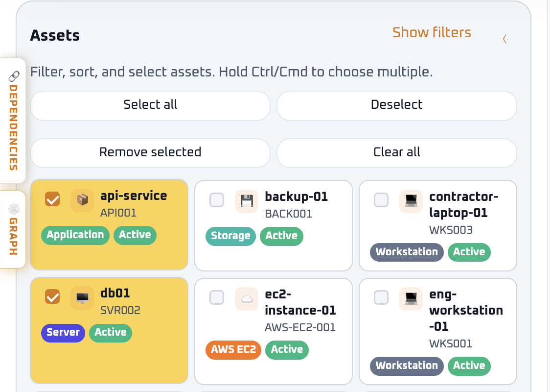Screen dimensions: 550x392
Task: Click the AWS EC2 orange tag
Action: (233, 350)
